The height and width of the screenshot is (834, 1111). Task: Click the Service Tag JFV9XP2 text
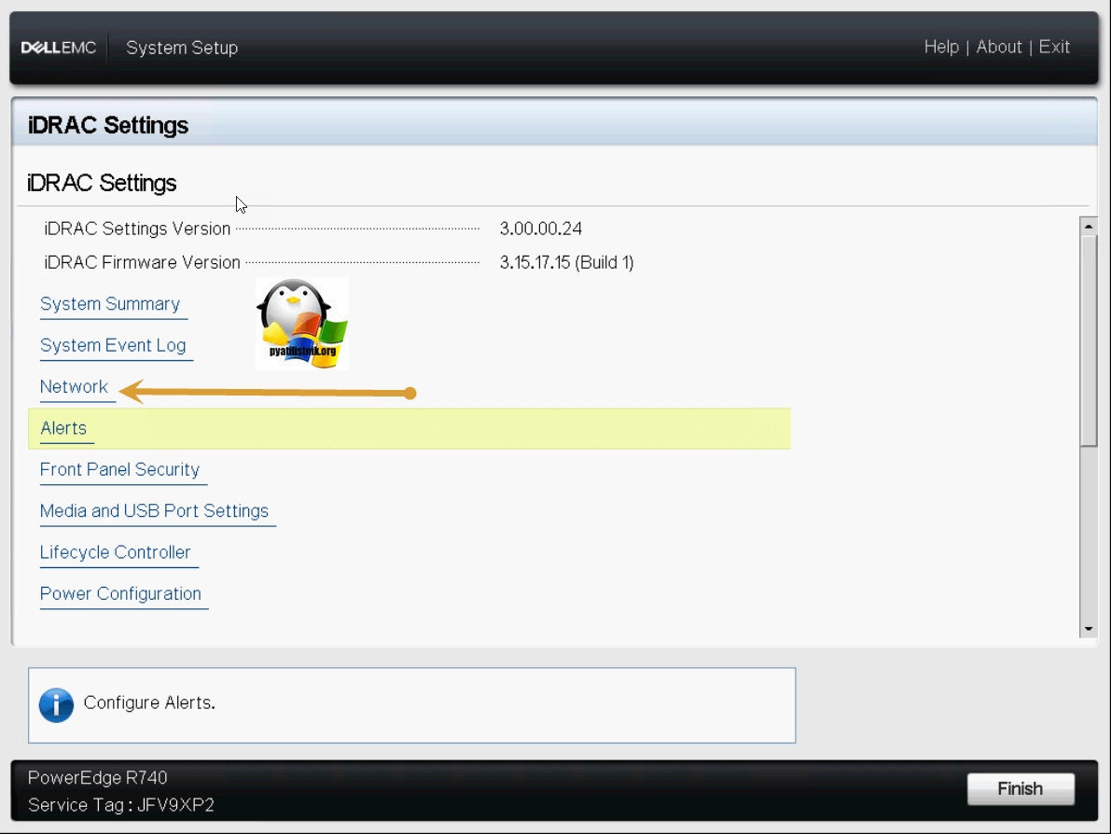tap(121, 806)
